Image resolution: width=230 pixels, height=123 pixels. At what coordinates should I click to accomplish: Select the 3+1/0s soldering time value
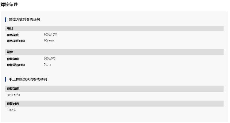coord(11,110)
